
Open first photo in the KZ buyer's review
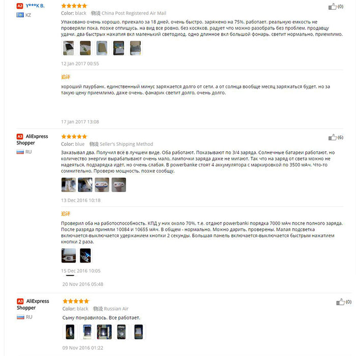coord(68,48)
